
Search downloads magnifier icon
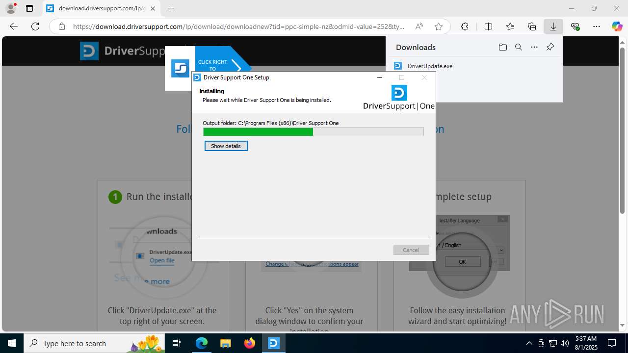pos(518,47)
